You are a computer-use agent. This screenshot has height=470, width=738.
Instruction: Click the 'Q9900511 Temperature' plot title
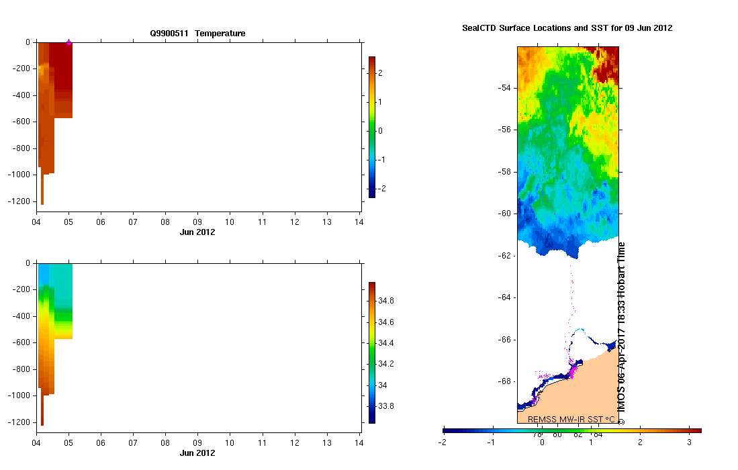[x=197, y=34]
